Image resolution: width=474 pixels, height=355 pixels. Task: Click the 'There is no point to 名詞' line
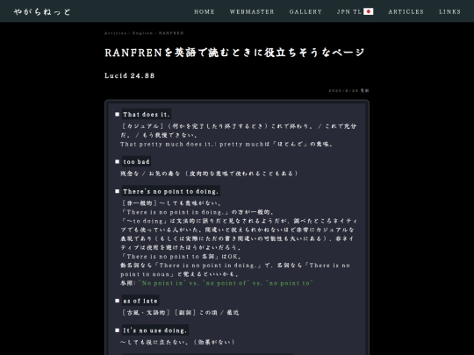click(x=181, y=257)
